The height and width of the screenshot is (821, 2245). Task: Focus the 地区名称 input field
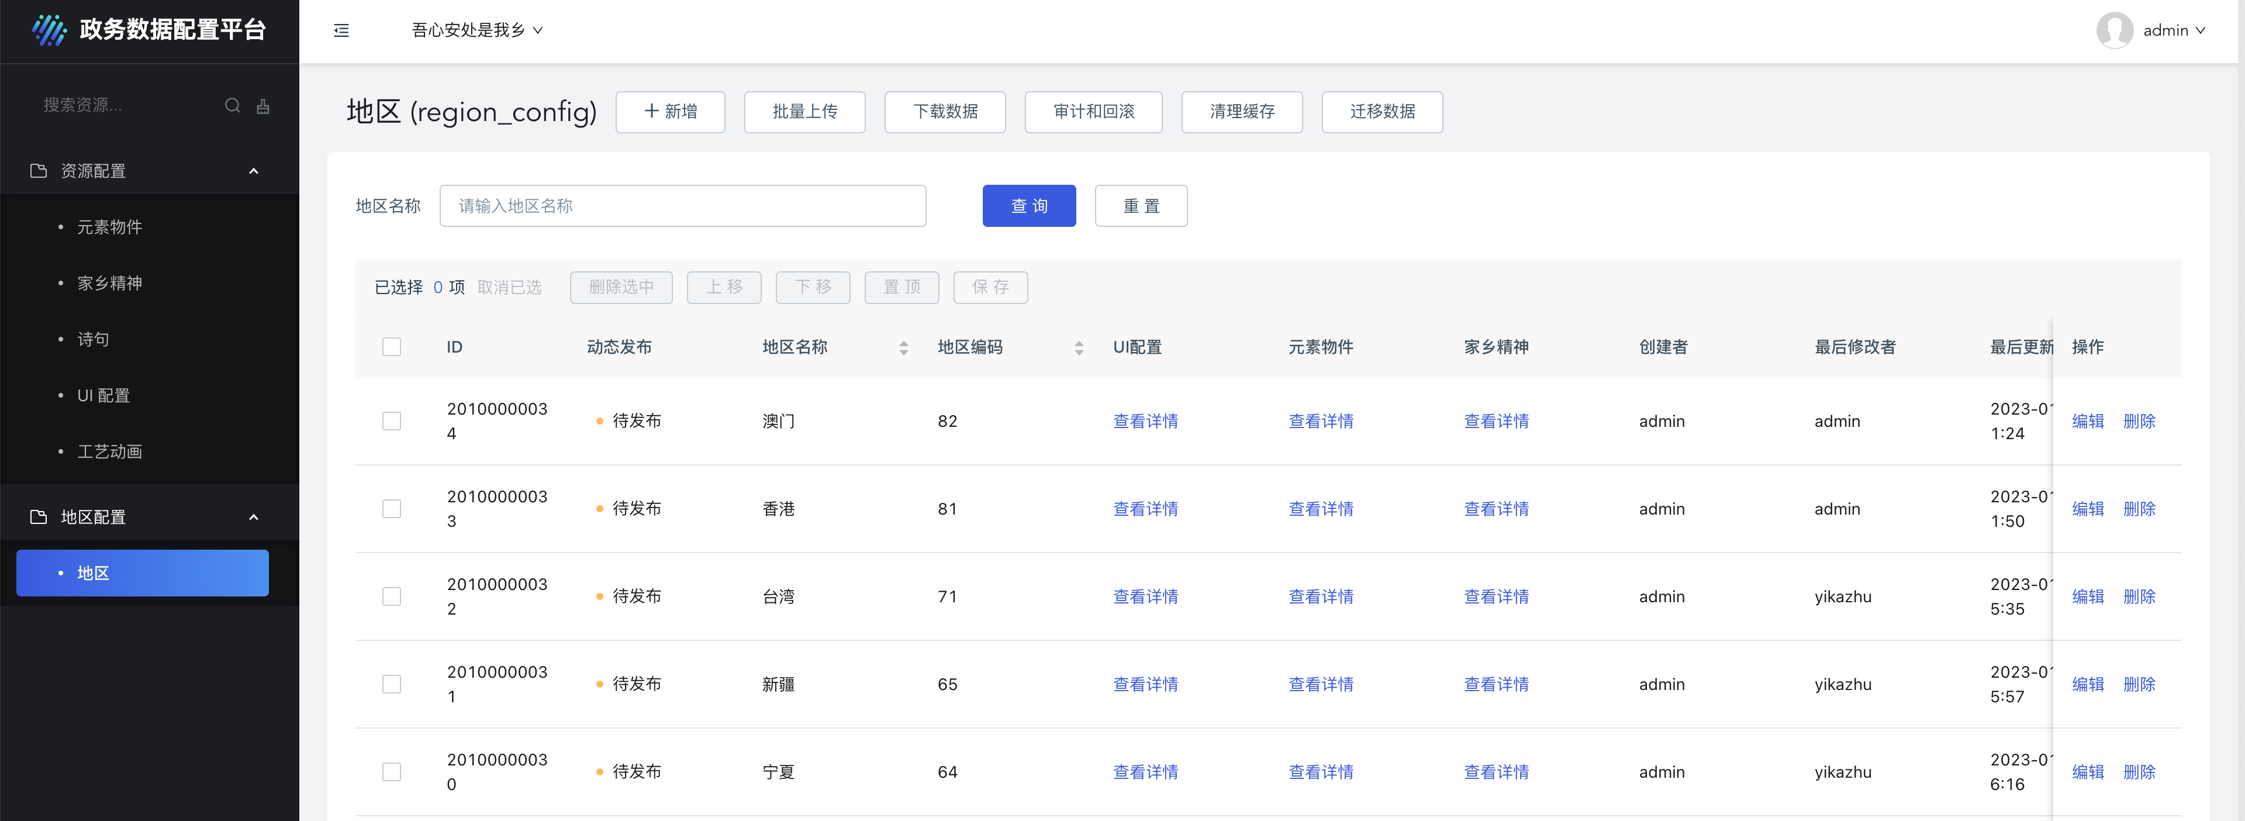coord(682,206)
